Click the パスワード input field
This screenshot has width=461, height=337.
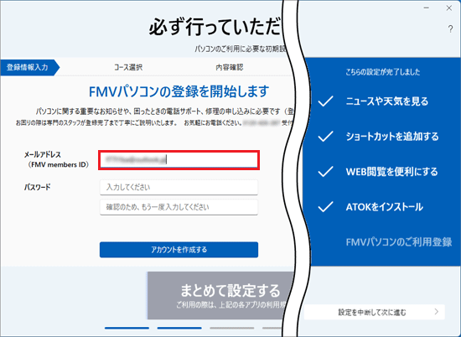click(x=179, y=187)
